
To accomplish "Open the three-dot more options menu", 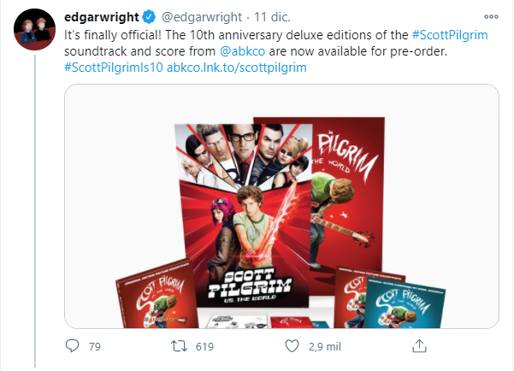I will [491, 17].
